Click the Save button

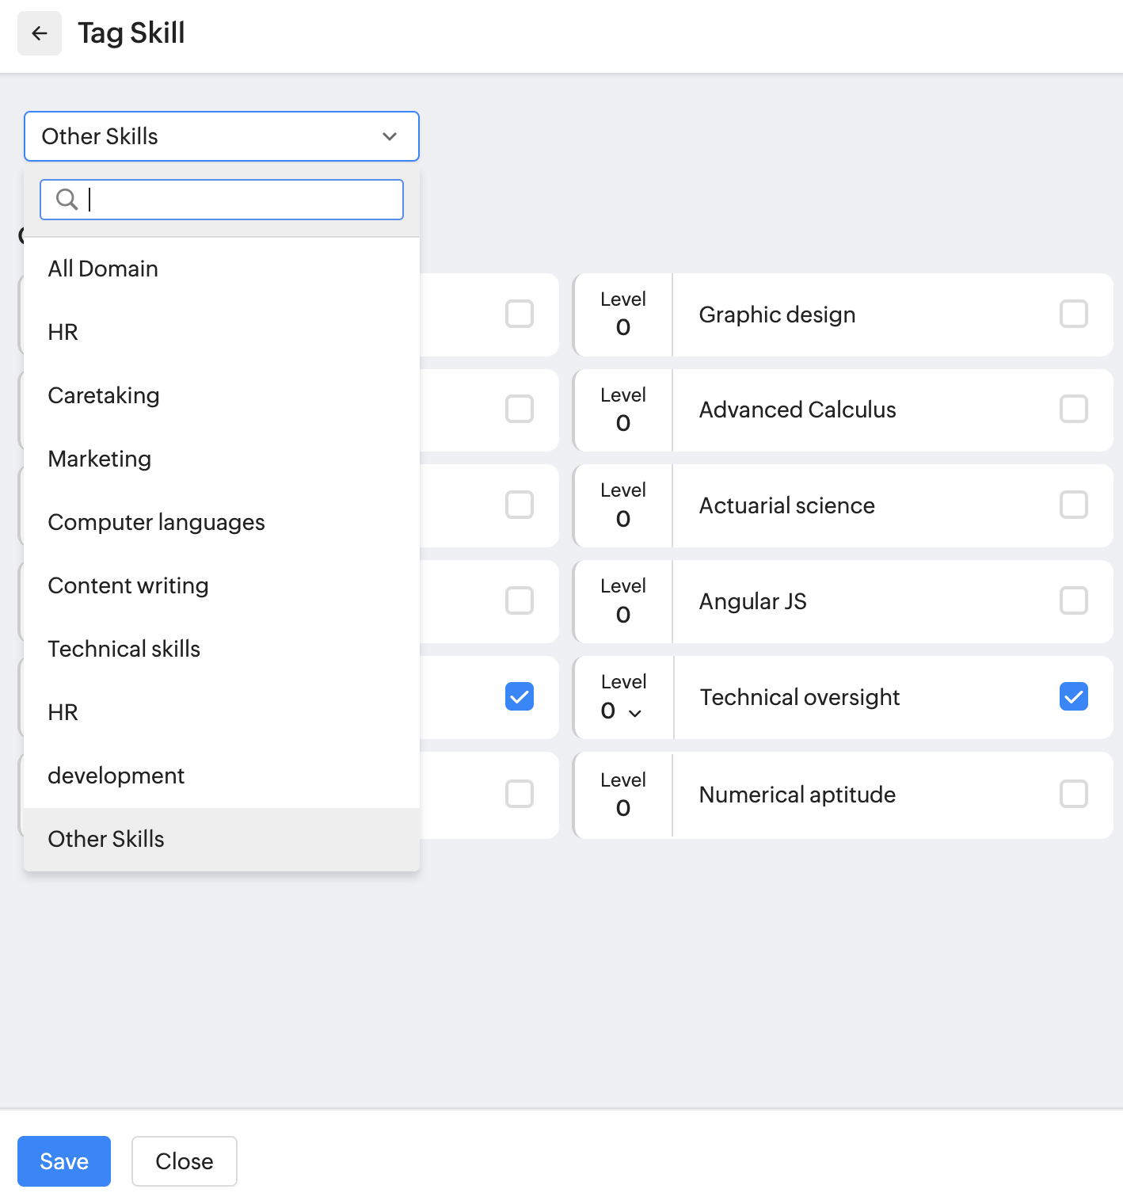(64, 1161)
